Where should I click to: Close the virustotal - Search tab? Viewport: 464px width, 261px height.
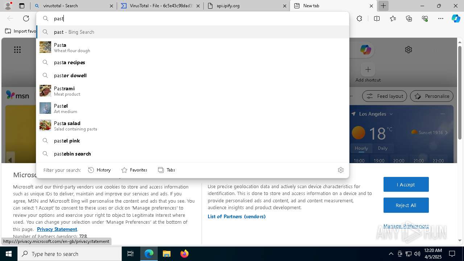(x=111, y=6)
